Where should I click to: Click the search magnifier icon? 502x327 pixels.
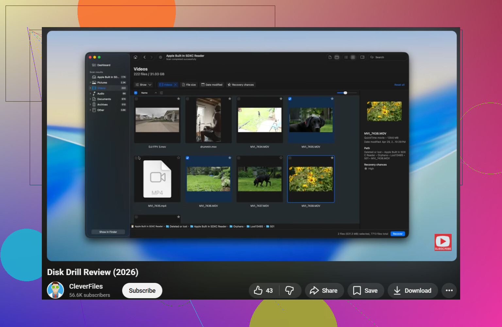coord(372,57)
